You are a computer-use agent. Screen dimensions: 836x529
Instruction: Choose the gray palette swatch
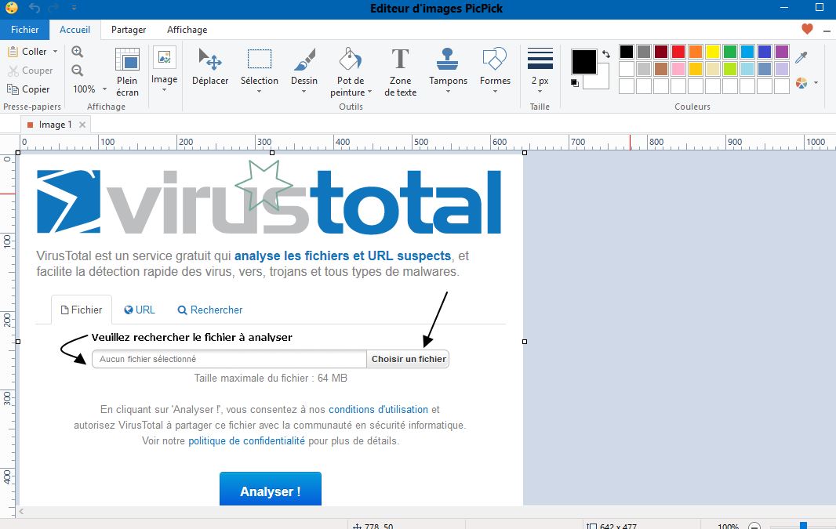click(644, 52)
